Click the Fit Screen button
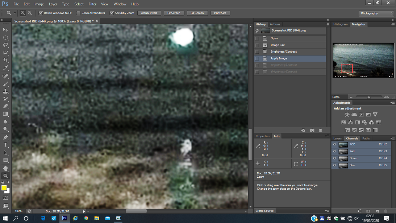Screen dimensions: 396x223 174,13
